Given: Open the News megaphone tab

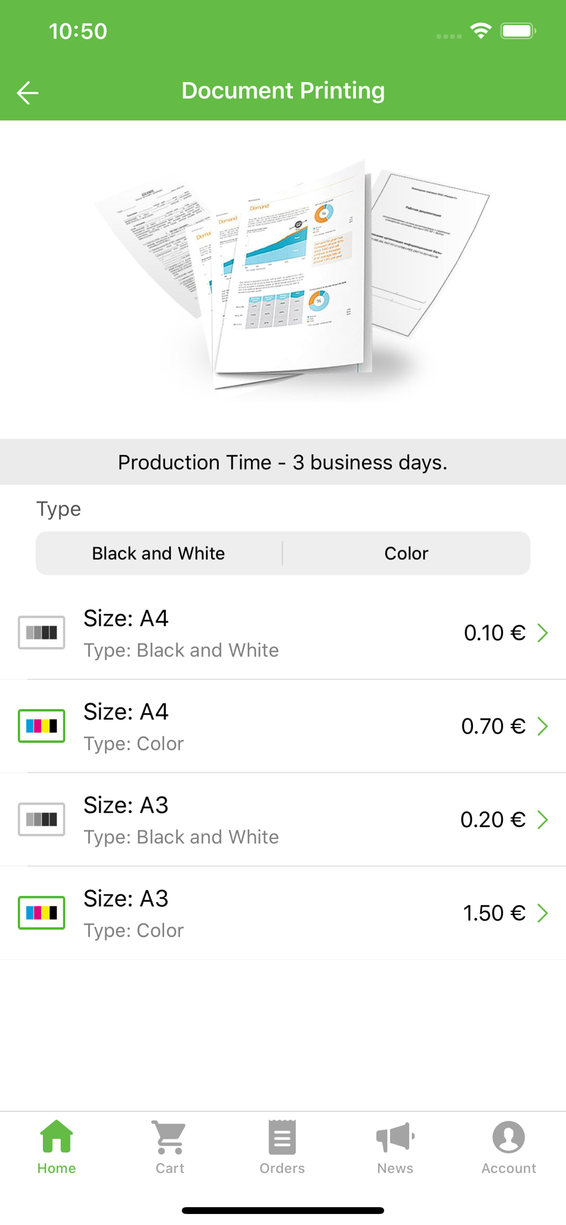Looking at the screenshot, I should [395, 1146].
